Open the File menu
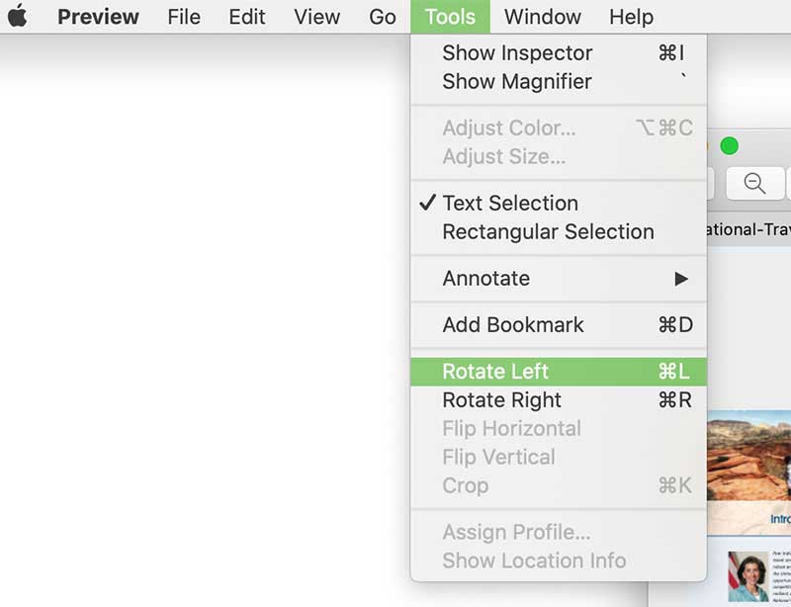Viewport: 791px width, 607px height. tap(184, 17)
